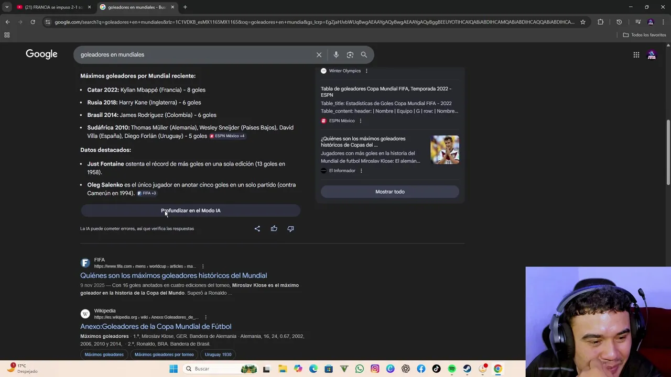Screen dimensions: 671x377
Task: Open TikTok from the taskbar
Action: point(436,369)
